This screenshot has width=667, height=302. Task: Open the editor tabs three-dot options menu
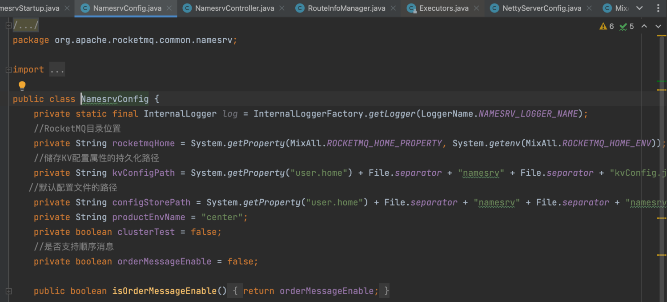[x=658, y=8]
